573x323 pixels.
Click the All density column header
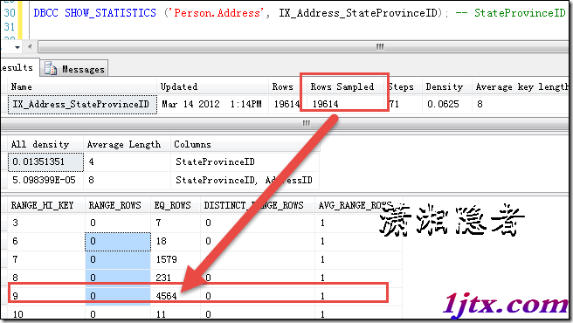click(45, 144)
